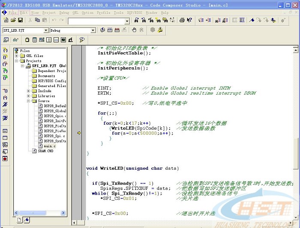
Task: Click the graph view icon with the wavy line
Action: click(x=56, y=40)
